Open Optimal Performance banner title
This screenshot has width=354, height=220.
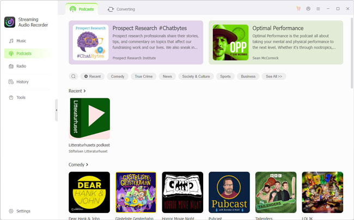(278, 28)
